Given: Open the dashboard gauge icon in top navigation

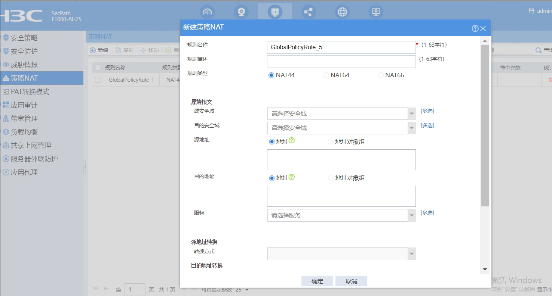Looking at the screenshot, I should pos(207,12).
